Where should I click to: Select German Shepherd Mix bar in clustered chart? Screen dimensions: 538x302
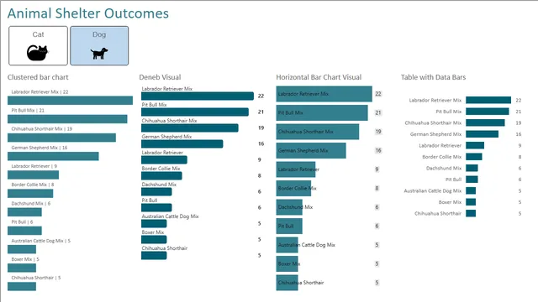[53, 156]
